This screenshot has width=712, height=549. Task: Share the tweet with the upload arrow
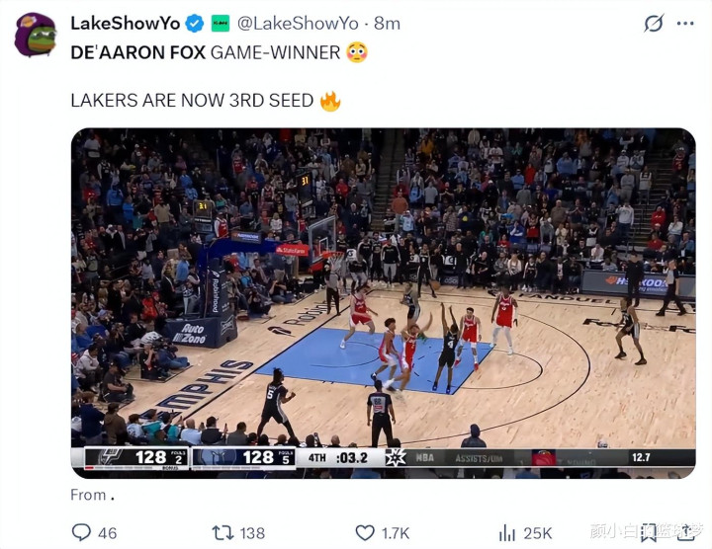tap(687, 531)
